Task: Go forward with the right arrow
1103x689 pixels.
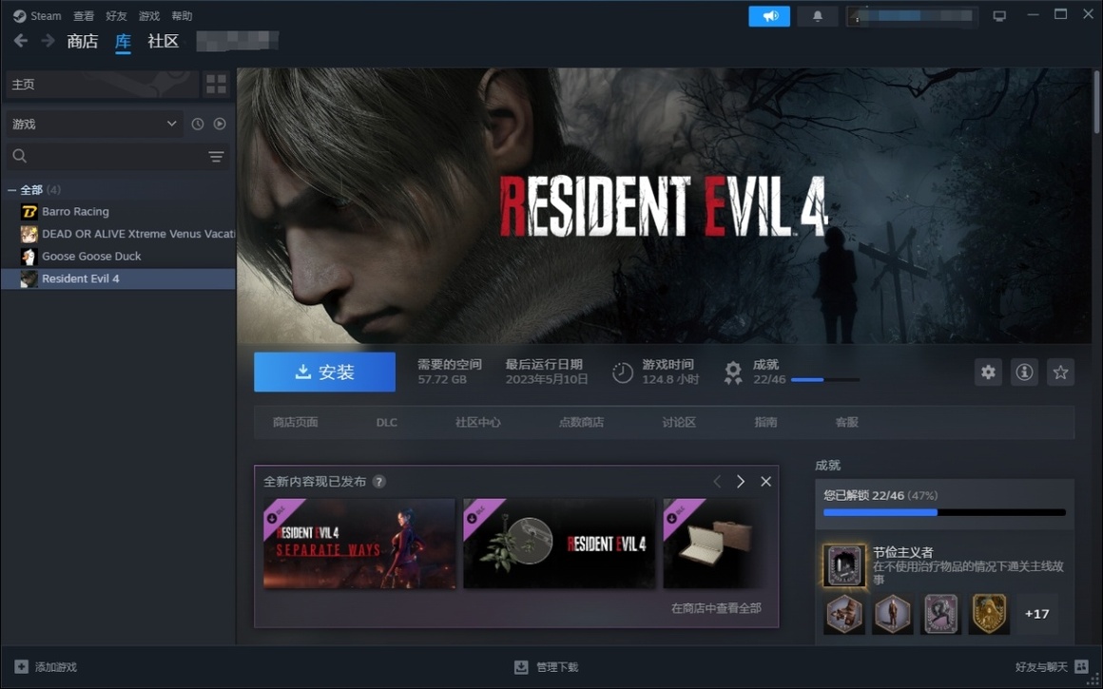Action: (x=48, y=41)
